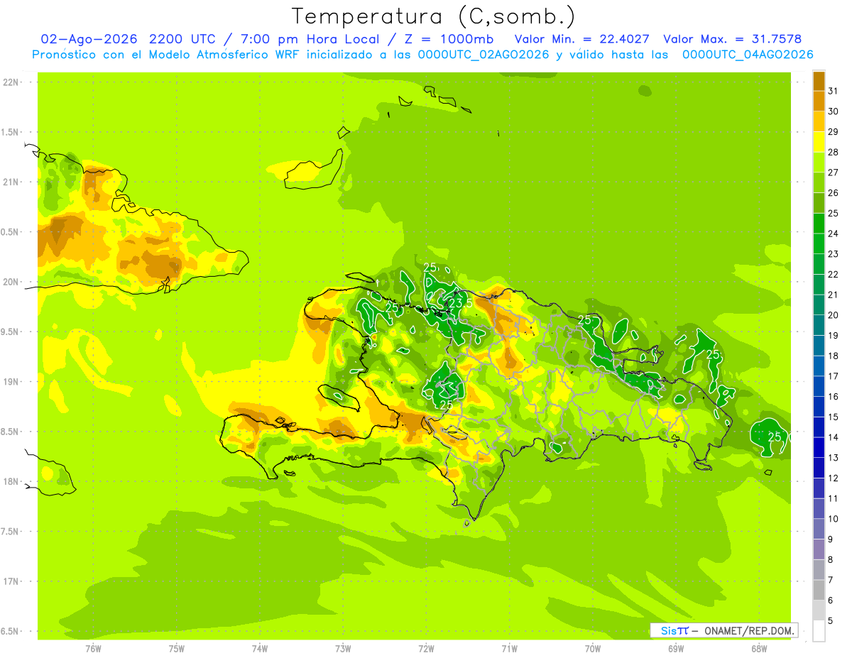
Task: Click the 73W longitude axis label
Action: tap(343, 649)
